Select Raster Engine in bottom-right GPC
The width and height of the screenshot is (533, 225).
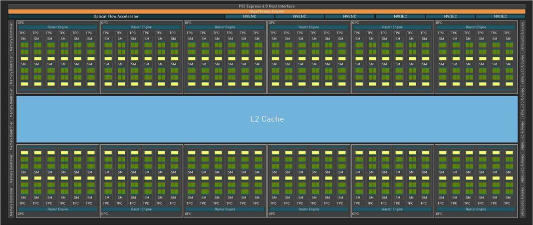click(476, 209)
